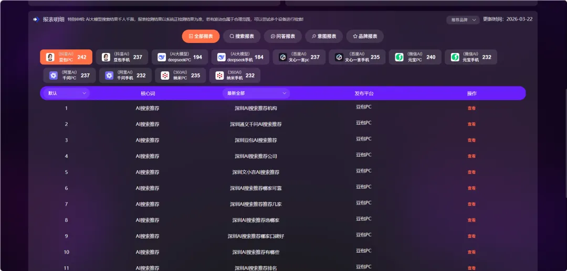567x271 pixels.
Task: Open the 默认 sort dropdown
Action: tap(67, 93)
